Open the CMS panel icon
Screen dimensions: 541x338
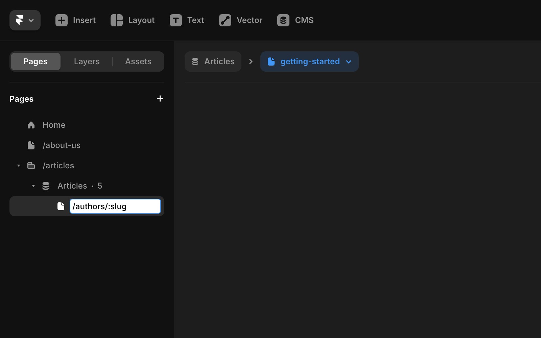283,20
